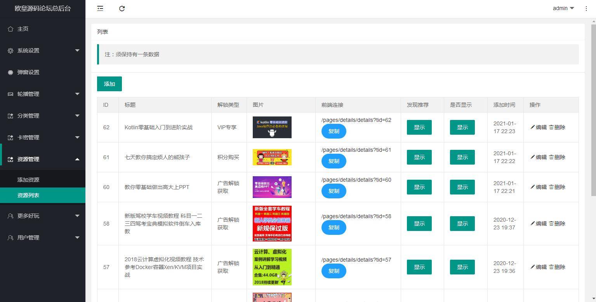The width and height of the screenshot is (596, 302).
Task: Click the sidebar collapse icon in header
Action: 100,8
